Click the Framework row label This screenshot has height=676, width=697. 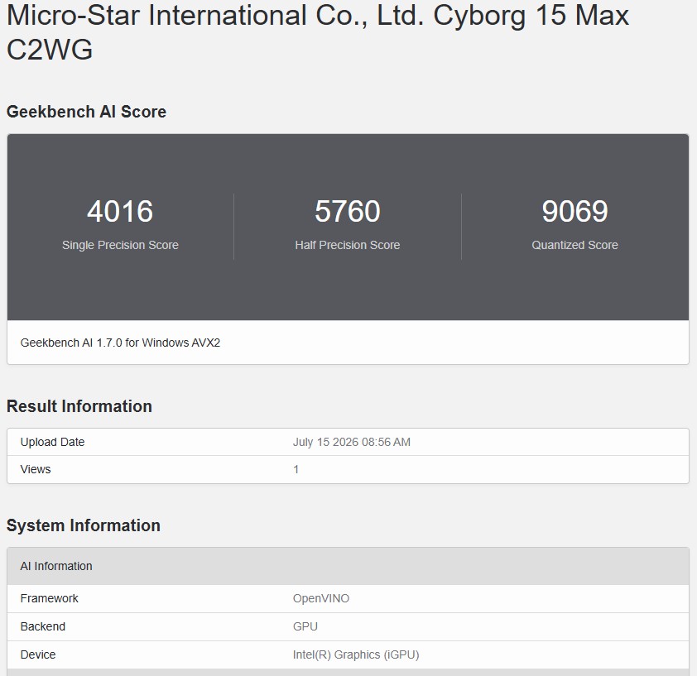pos(50,598)
